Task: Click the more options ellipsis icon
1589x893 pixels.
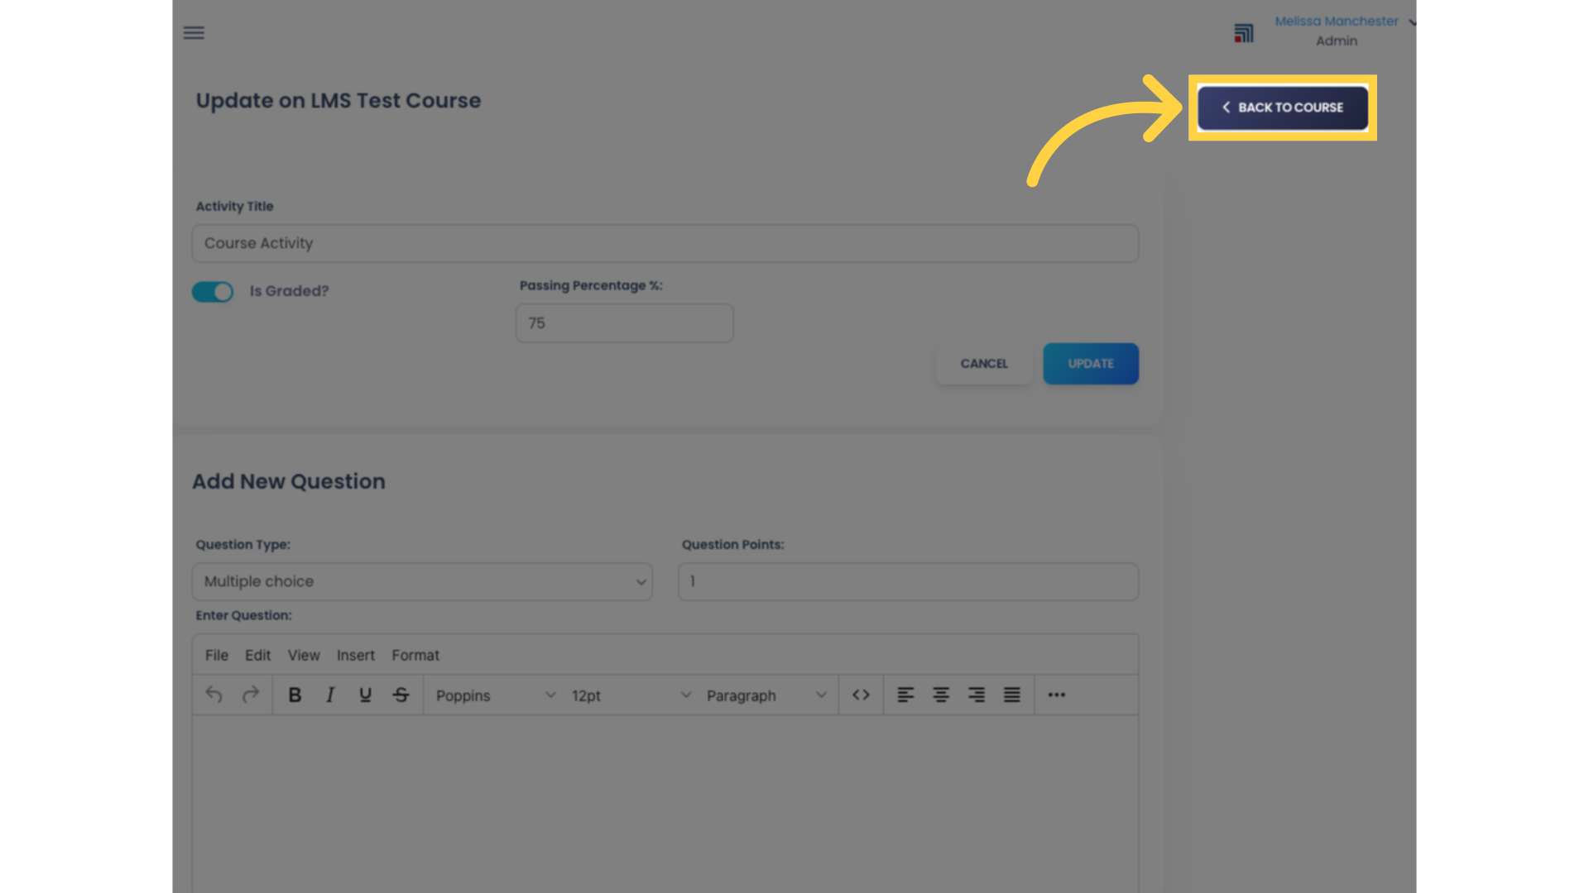Action: click(x=1055, y=695)
